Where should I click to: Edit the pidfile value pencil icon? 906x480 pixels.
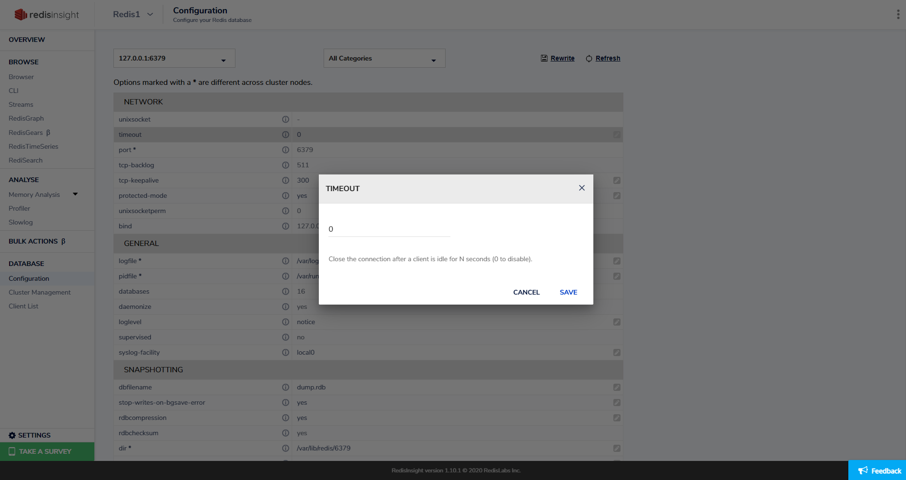coord(617,276)
